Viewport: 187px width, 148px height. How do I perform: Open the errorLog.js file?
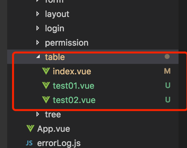click(59, 143)
